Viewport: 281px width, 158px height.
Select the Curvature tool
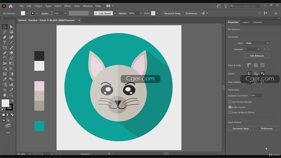click(x=11, y=37)
